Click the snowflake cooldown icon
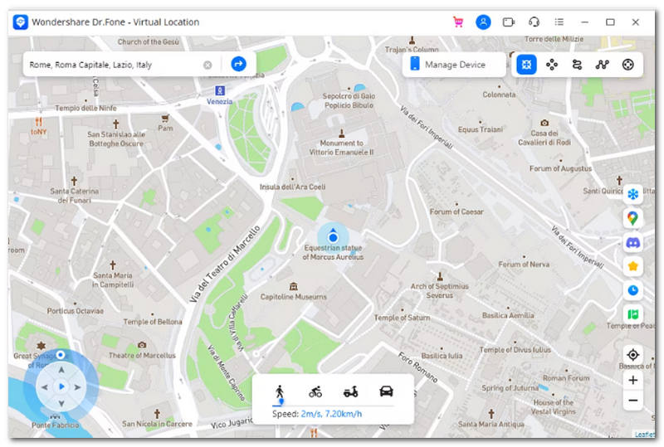The height and width of the screenshot is (447, 664). pos(633,194)
